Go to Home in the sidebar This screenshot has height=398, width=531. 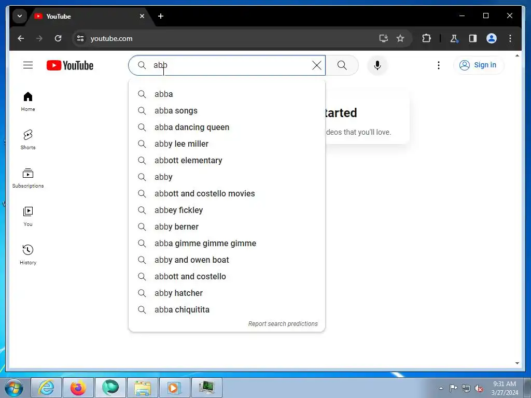(28, 102)
